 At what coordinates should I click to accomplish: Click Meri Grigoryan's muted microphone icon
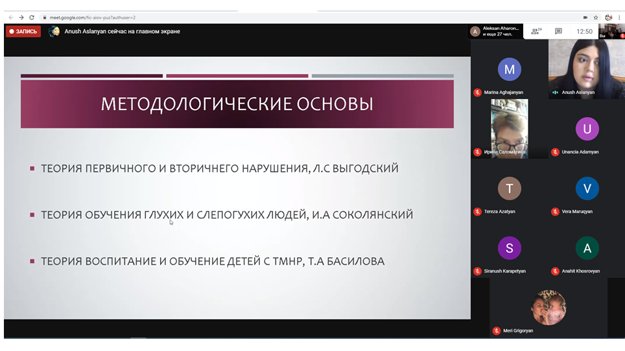(x=496, y=331)
